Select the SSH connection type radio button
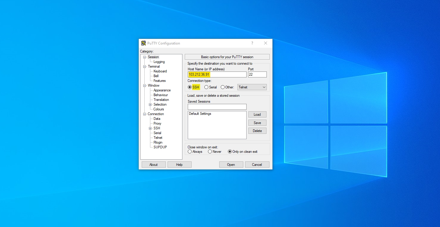440x227 pixels. click(x=190, y=87)
